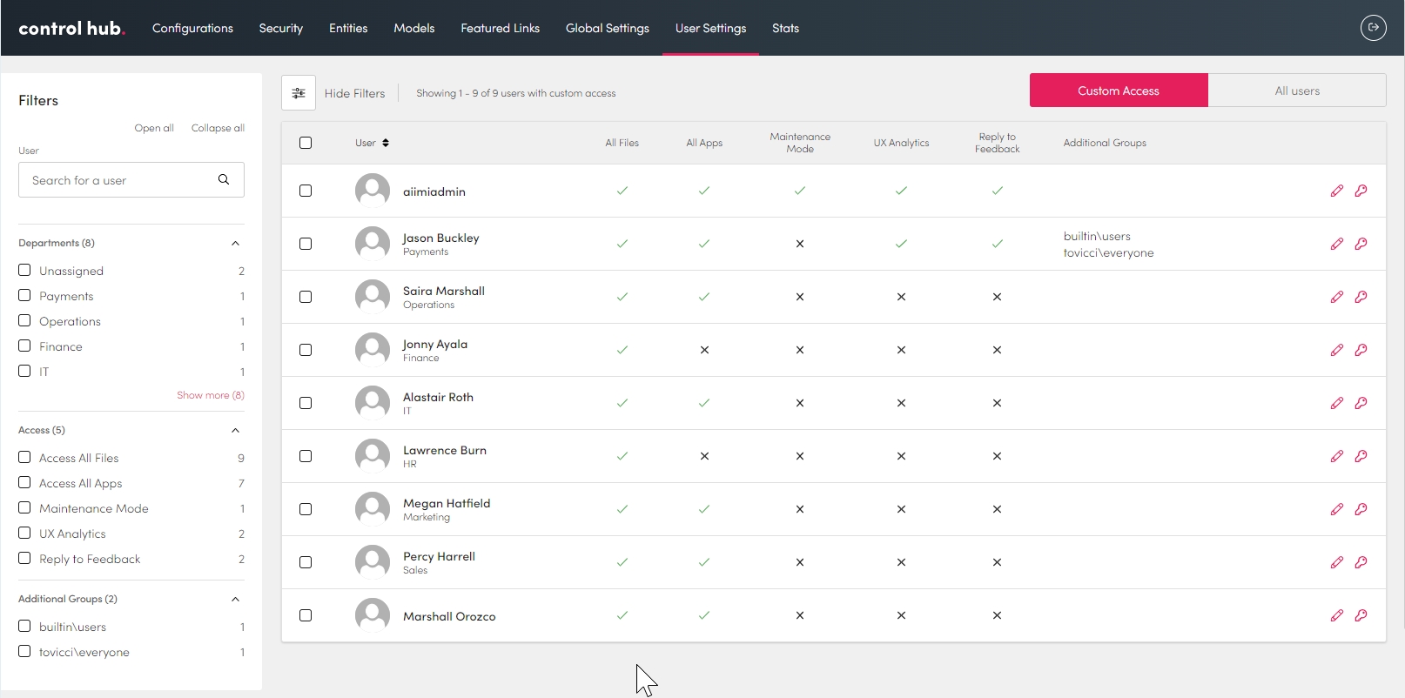Click Megan Hatfield's avatar icon
The width and height of the screenshot is (1405, 698).
(x=373, y=509)
